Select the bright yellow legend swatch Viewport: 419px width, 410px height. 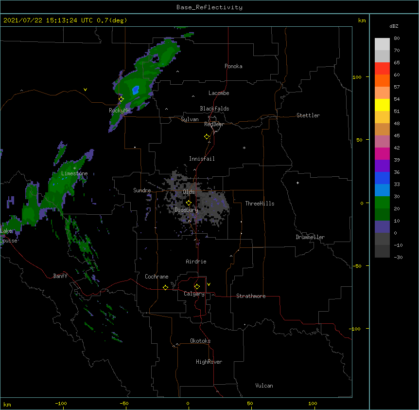pyautogui.click(x=382, y=105)
